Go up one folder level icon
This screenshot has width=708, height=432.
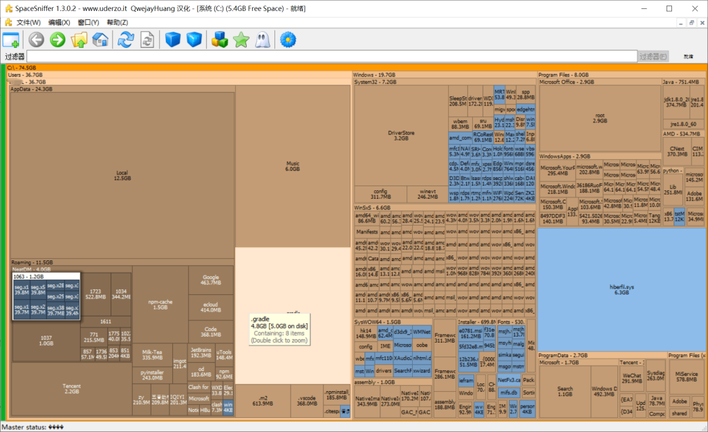click(79, 40)
